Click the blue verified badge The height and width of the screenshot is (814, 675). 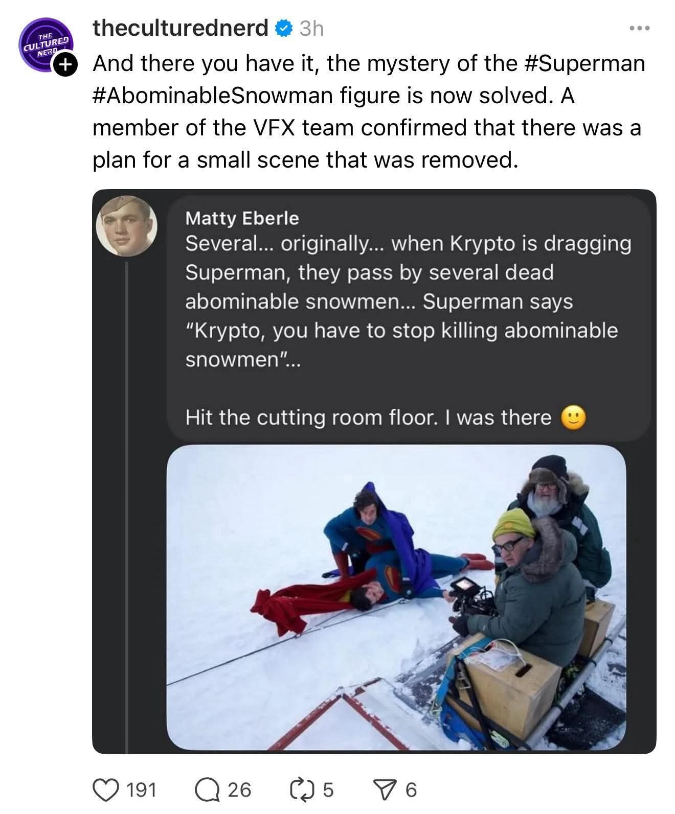click(x=284, y=29)
